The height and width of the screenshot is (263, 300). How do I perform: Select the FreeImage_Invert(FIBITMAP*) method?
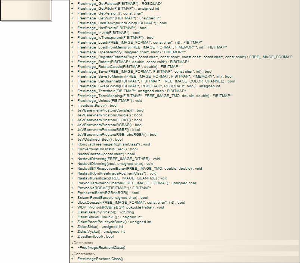coord(109,33)
